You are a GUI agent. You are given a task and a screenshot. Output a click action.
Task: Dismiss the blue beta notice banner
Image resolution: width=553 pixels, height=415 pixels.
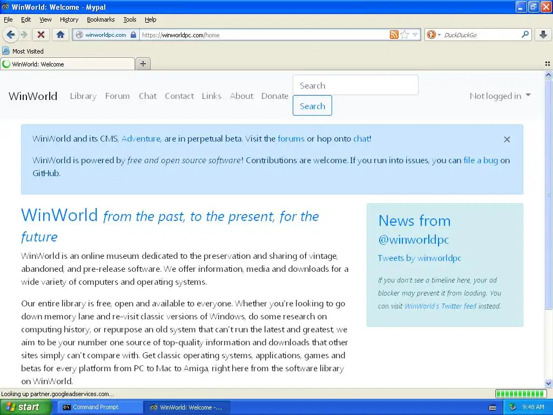507,139
